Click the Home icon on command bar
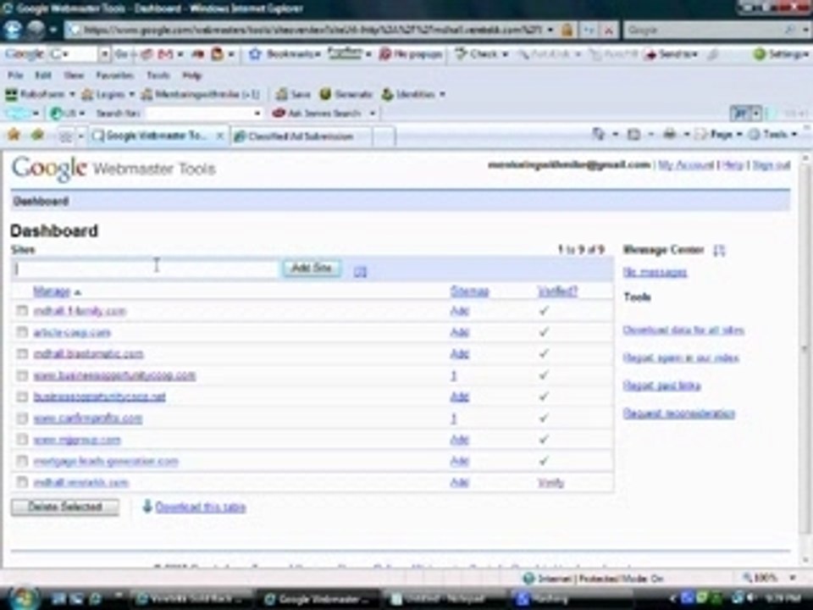The height and width of the screenshot is (610, 813). tap(599, 135)
